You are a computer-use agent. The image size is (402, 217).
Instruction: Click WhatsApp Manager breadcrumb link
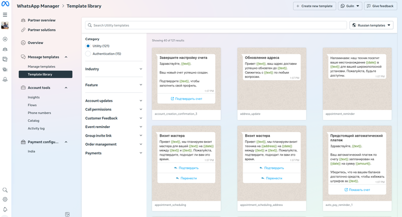coord(38,6)
